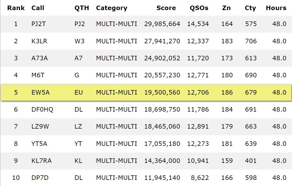Image resolution: width=292 pixels, height=186 pixels.
Task: Open the KL7RA callsign entry
Action: [x=41, y=161]
